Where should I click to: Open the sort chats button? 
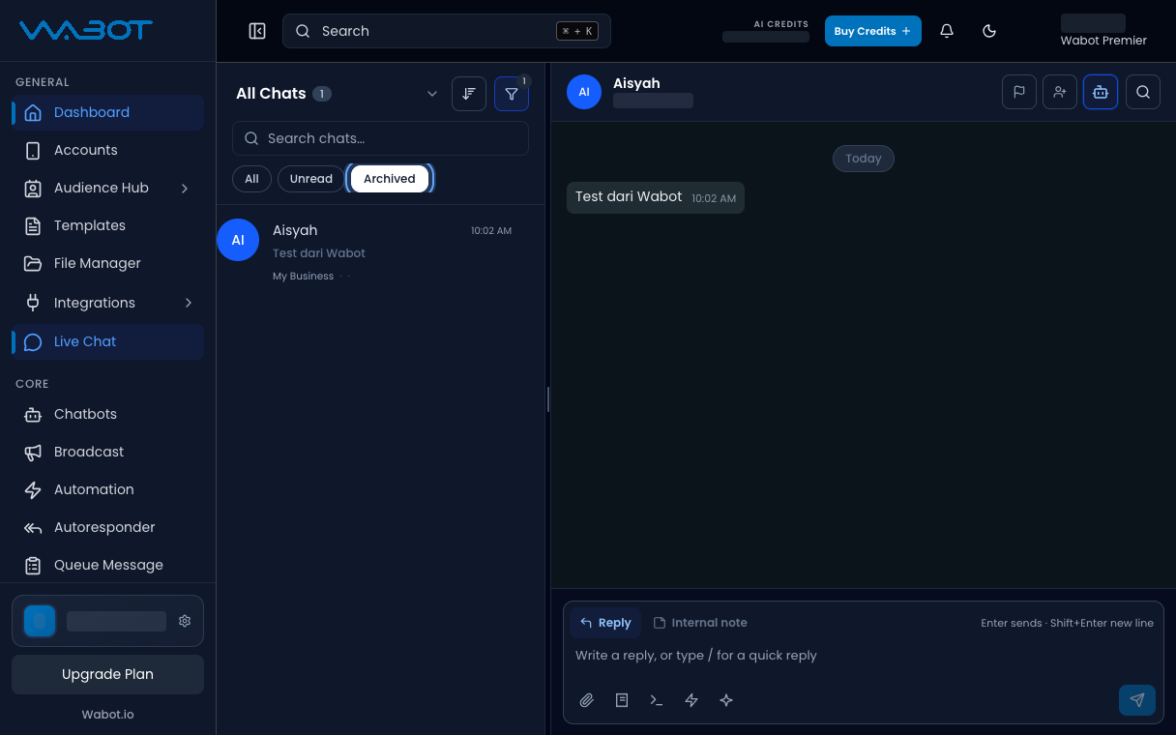click(469, 94)
